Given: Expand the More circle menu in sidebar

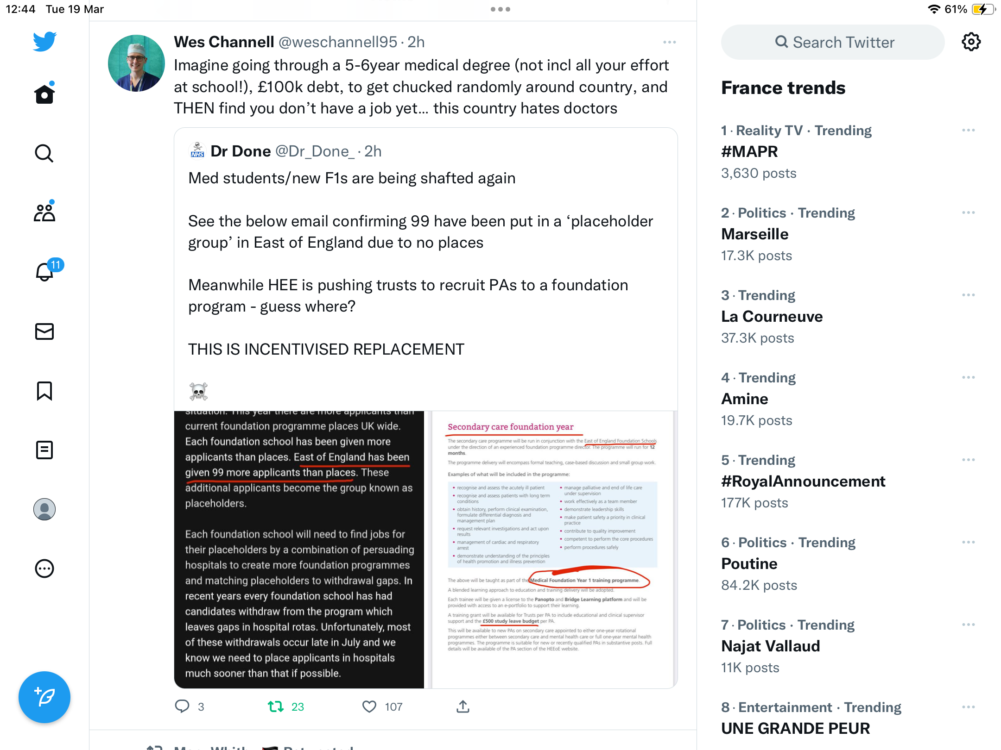Looking at the screenshot, I should (44, 569).
